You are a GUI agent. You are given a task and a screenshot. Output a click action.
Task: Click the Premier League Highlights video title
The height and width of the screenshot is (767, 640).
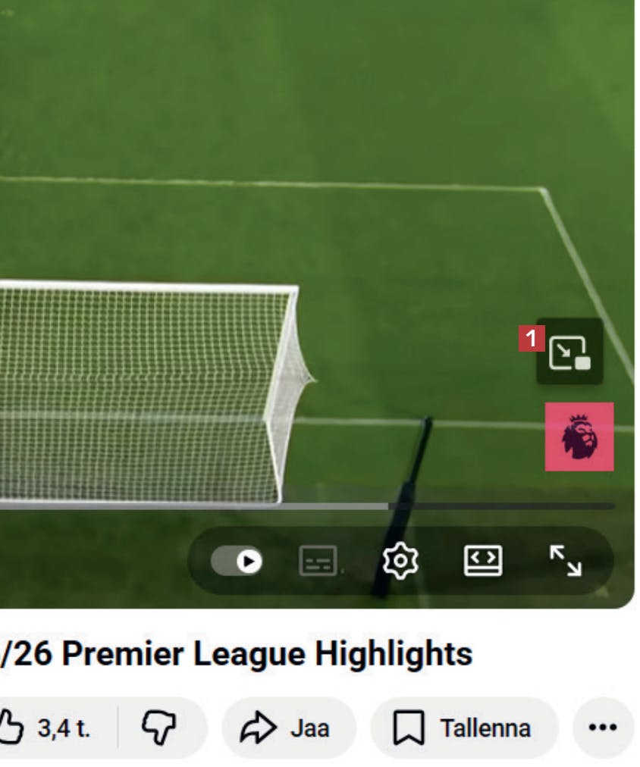coord(237,653)
